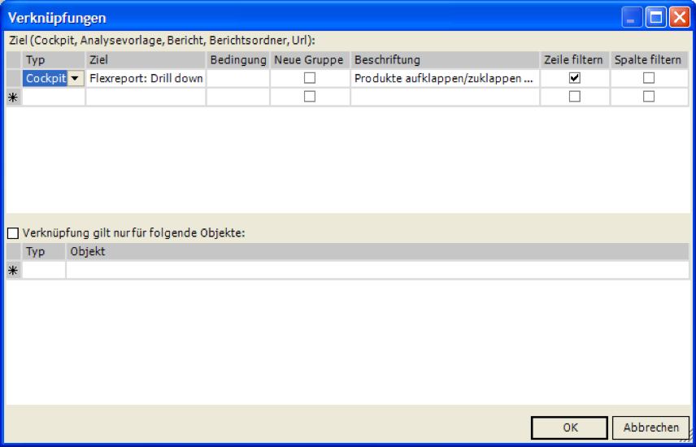The image size is (696, 447).
Task: Click the empty Typ cell in the new link row
Action: click(x=54, y=97)
